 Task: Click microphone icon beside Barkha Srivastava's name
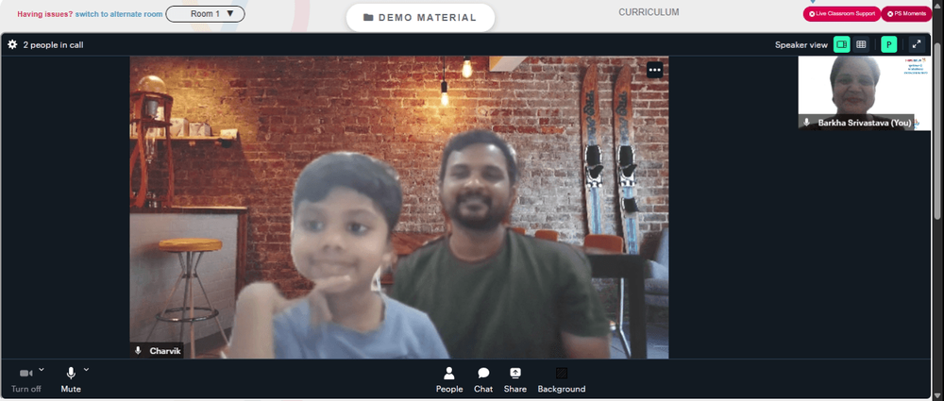tap(807, 123)
